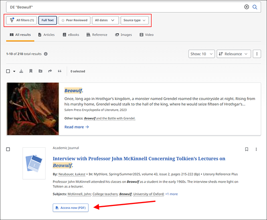Image resolution: width=267 pixels, height=220 pixels.
Task: Bookmark the McKinnell interview article
Action: click(246, 149)
